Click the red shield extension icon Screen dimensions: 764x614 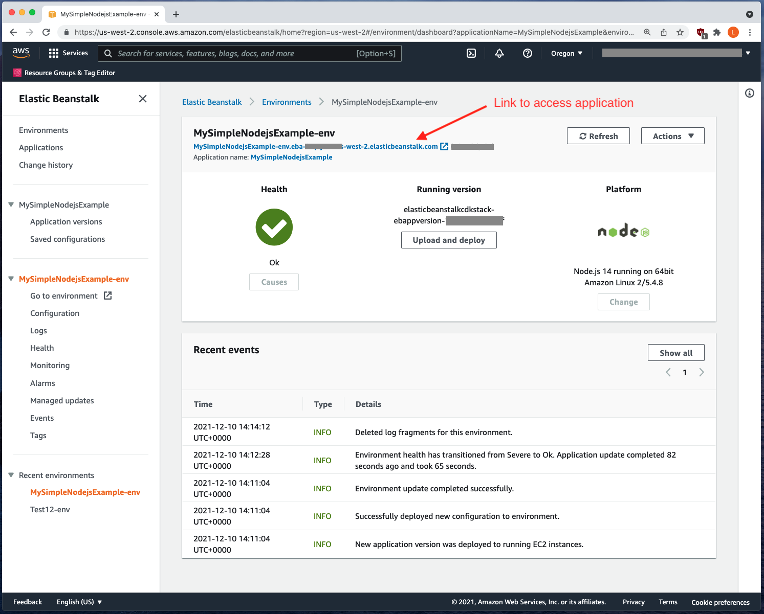tap(701, 33)
